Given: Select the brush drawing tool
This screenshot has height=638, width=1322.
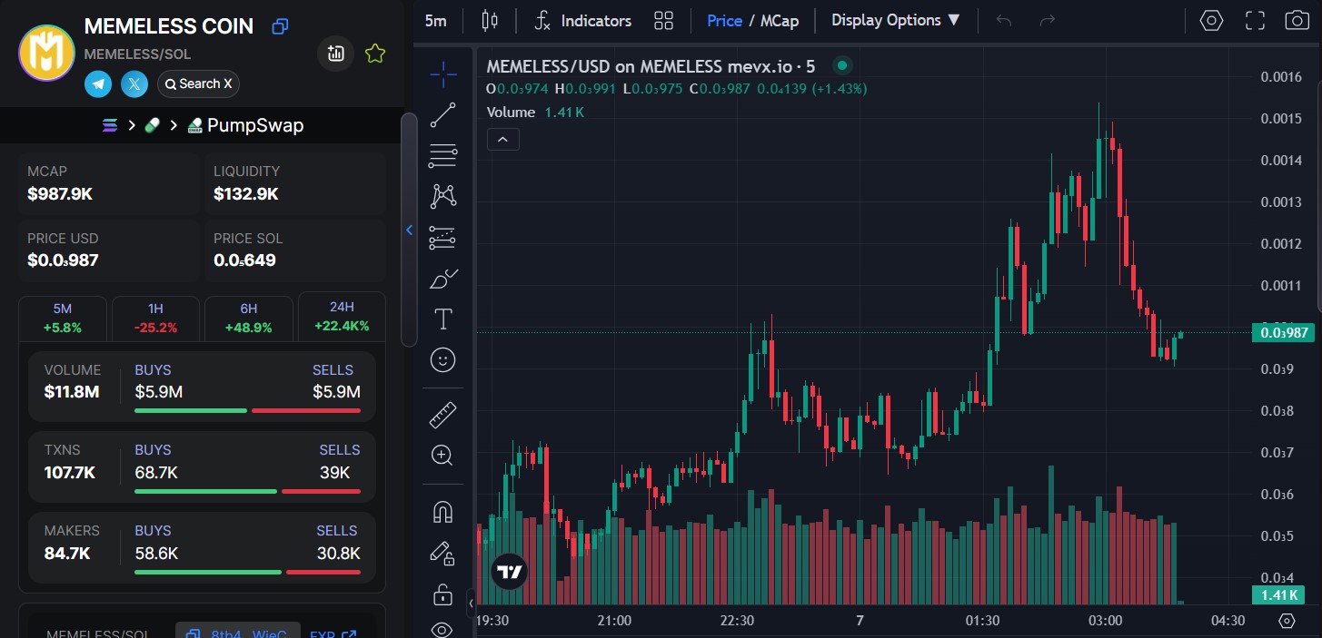Looking at the screenshot, I should (x=442, y=278).
